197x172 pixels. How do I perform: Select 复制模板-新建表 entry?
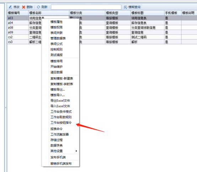(62, 78)
